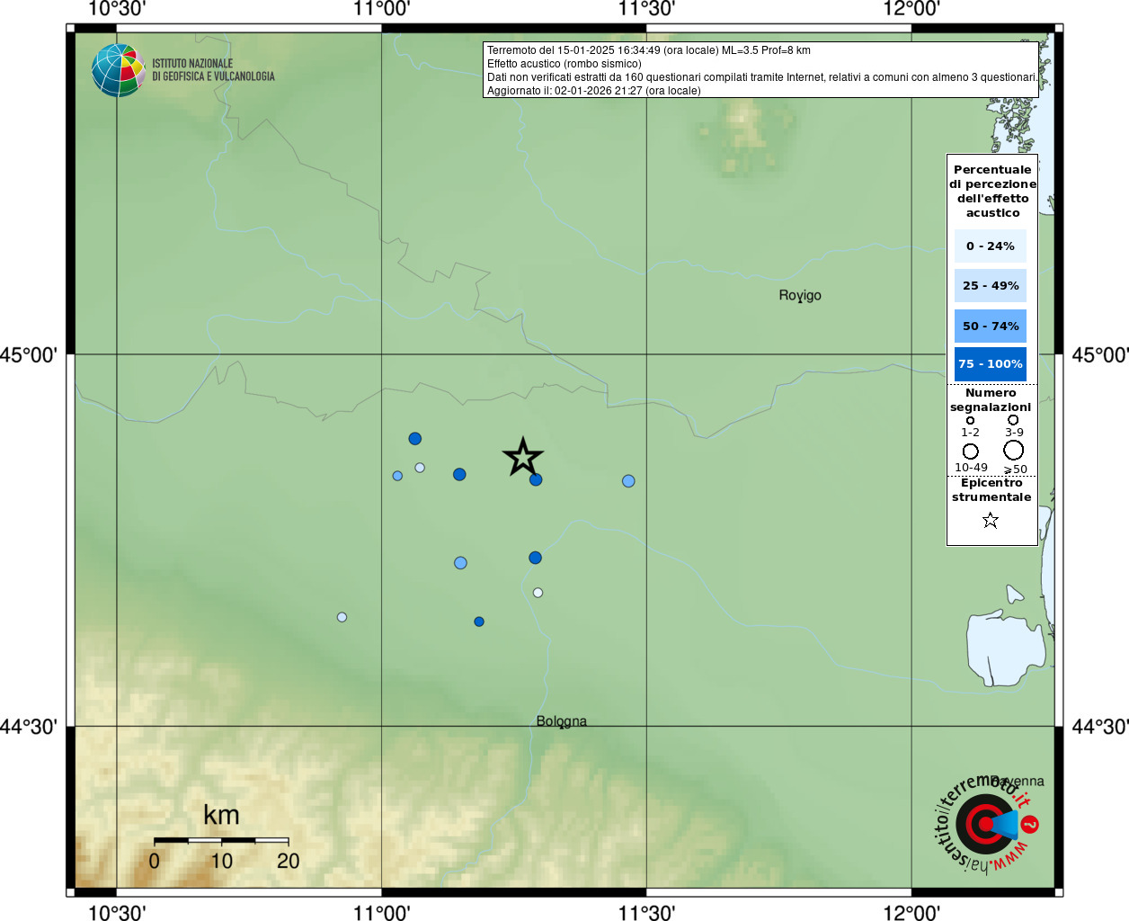Click the 75 - 100% legend swatch
Image resolution: width=1129 pixels, height=921 pixels.
991,364
